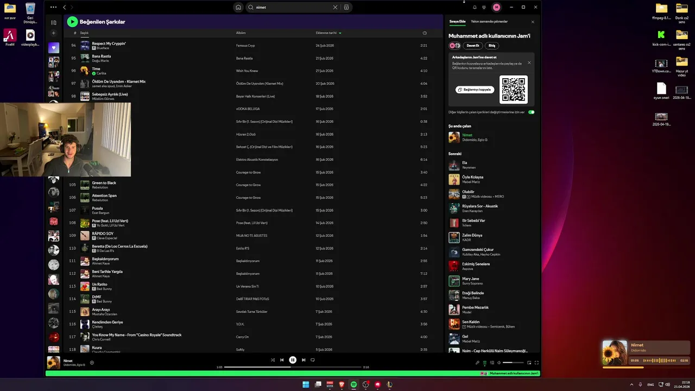
Task: Collapse Your Library sidebar icon
Action: 54,22
